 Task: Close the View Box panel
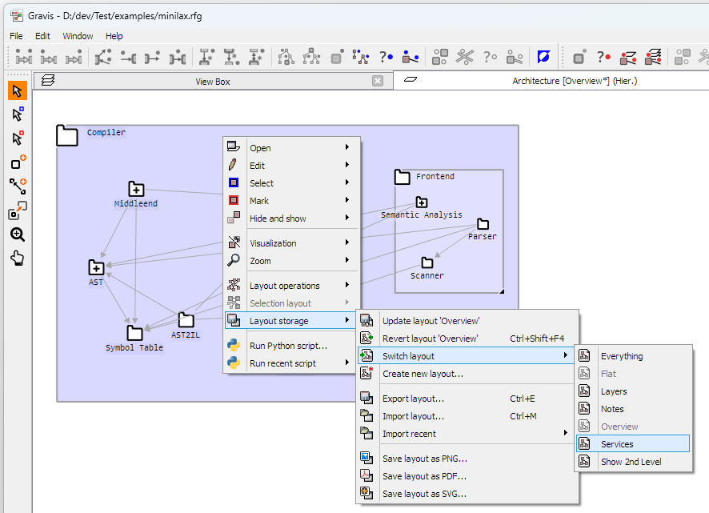click(378, 81)
